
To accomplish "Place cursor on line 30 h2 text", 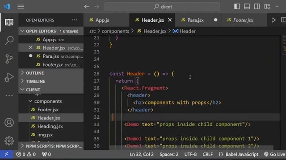I will click(176, 103).
